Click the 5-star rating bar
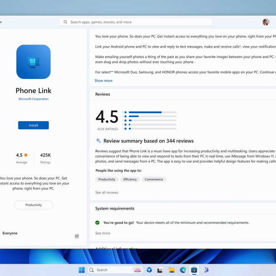The width and height of the screenshot is (276, 276). (x=153, y=112)
